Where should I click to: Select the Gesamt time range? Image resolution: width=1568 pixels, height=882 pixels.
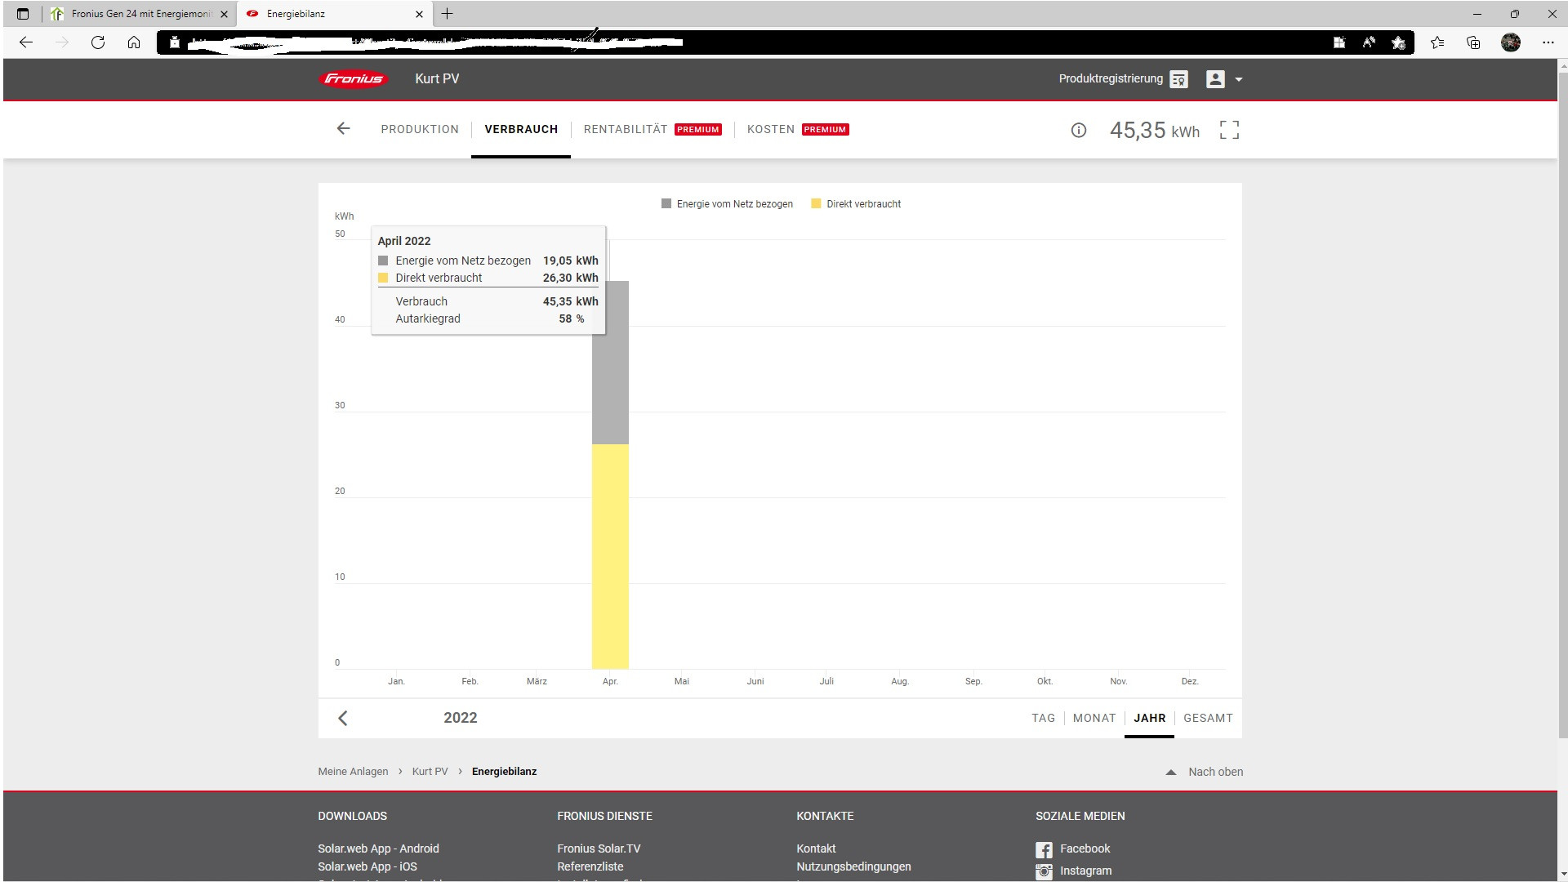(x=1208, y=719)
